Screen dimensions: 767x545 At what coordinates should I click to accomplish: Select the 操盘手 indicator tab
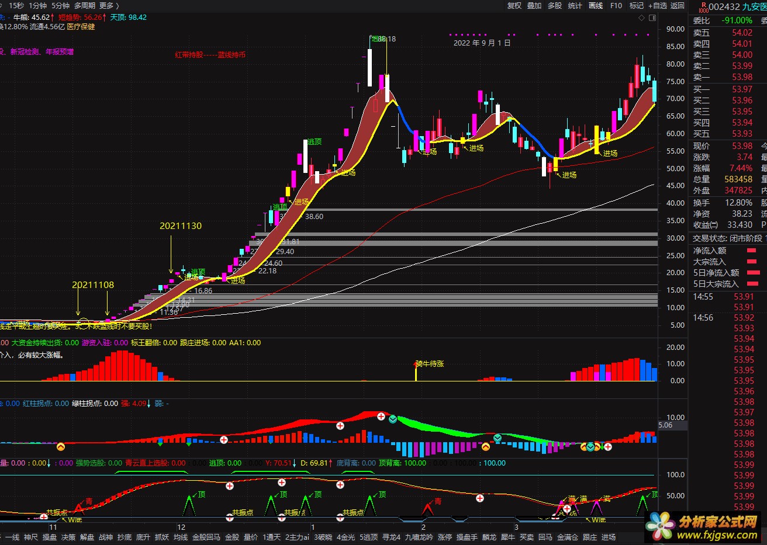(467, 537)
